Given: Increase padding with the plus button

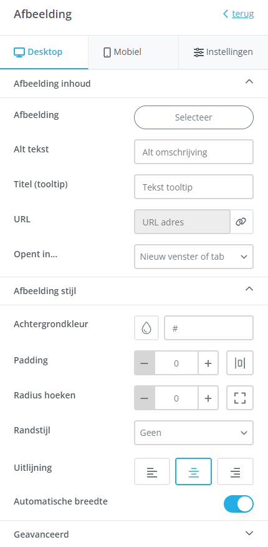Looking at the screenshot, I should coord(208,363).
